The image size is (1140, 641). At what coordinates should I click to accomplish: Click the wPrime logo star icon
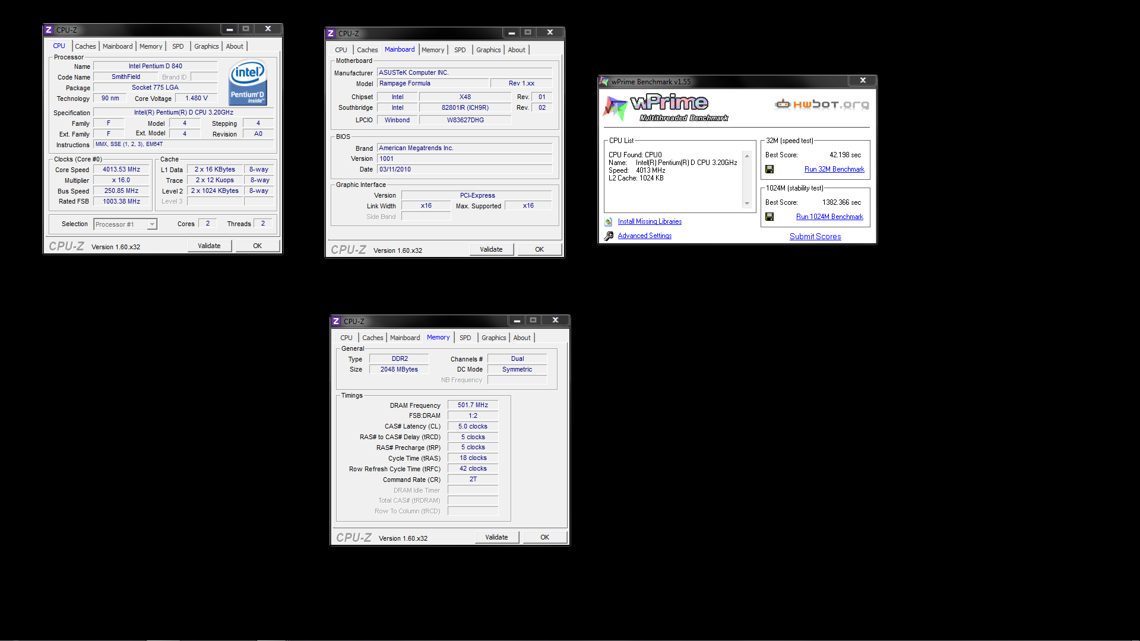(x=615, y=108)
